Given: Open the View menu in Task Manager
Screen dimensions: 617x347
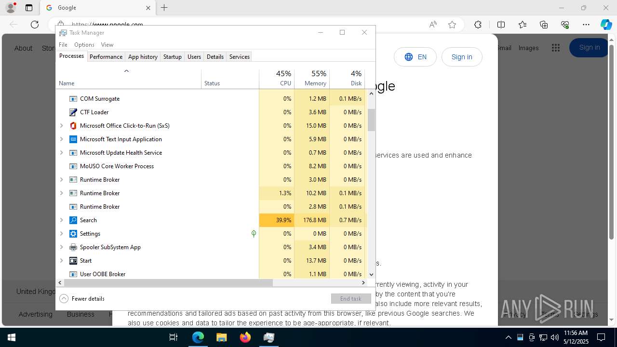Looking at the screenshot, I should click(107, 45).
